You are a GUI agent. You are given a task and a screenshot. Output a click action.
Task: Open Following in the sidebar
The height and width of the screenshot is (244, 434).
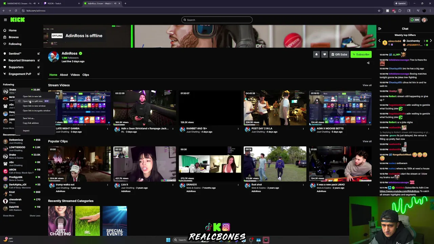coord(15,44)
